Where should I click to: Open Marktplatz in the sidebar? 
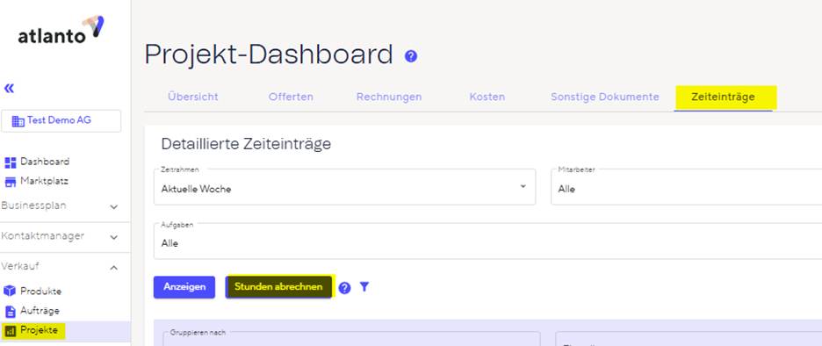click(37, 182)
